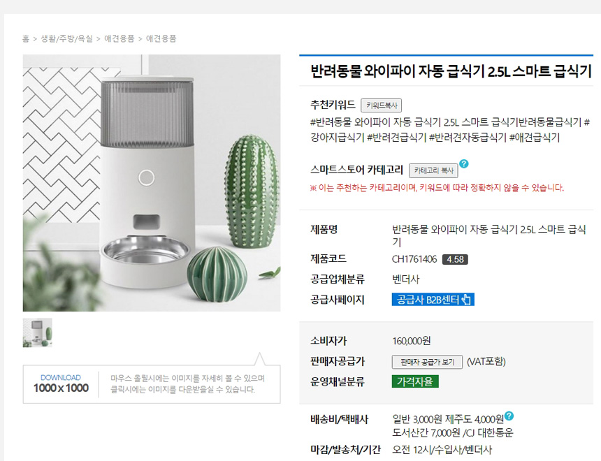Image resolution: width=601 pixels, height=461 pixels.
Task: Click the DOWNLOAD 1000x1000 label
Action: click(x=61, y=384)
